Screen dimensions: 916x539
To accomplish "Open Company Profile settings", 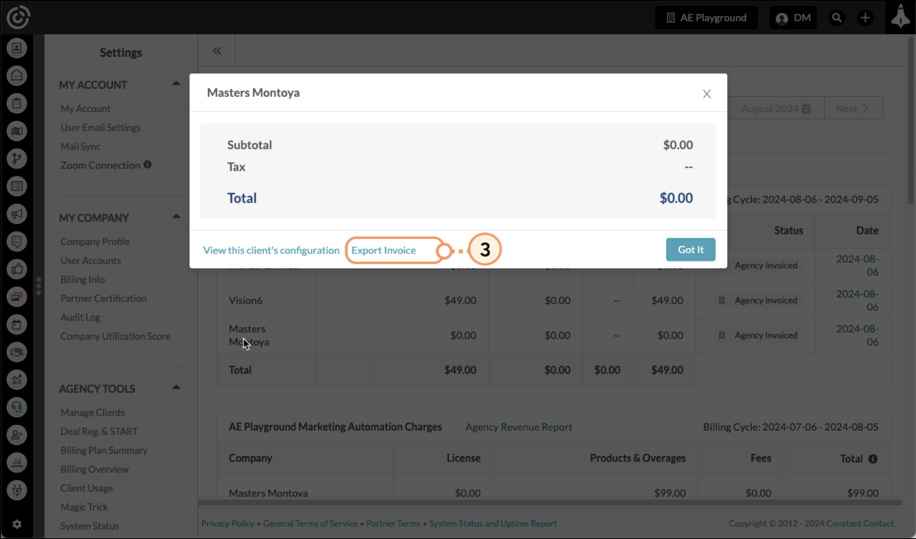I will 95,242.
